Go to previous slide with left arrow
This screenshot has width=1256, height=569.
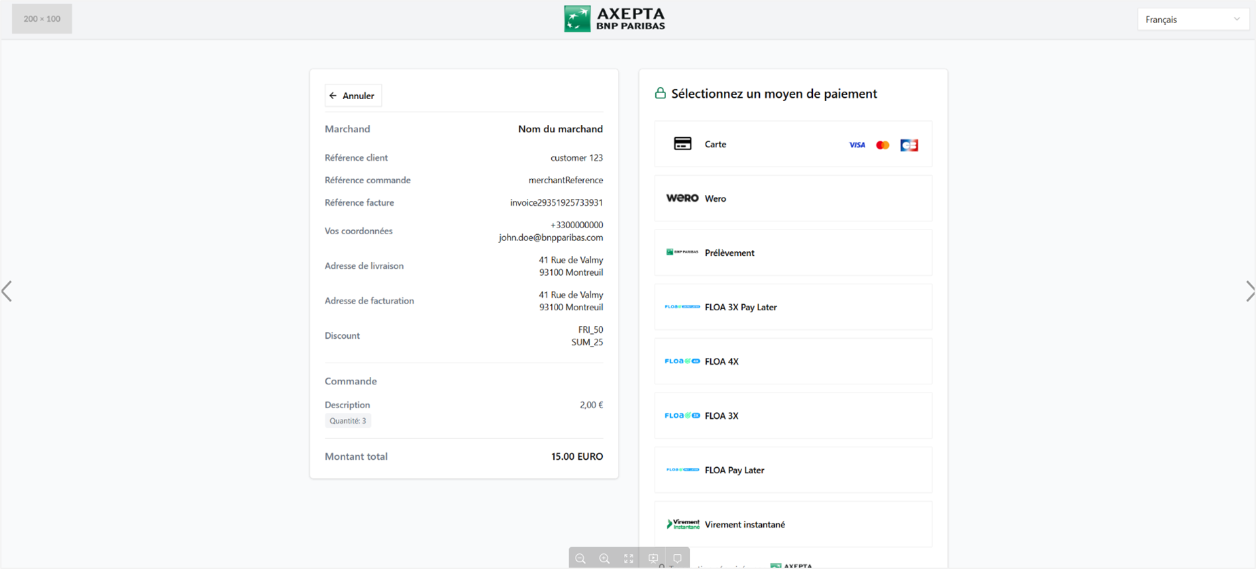pos(7,291)
